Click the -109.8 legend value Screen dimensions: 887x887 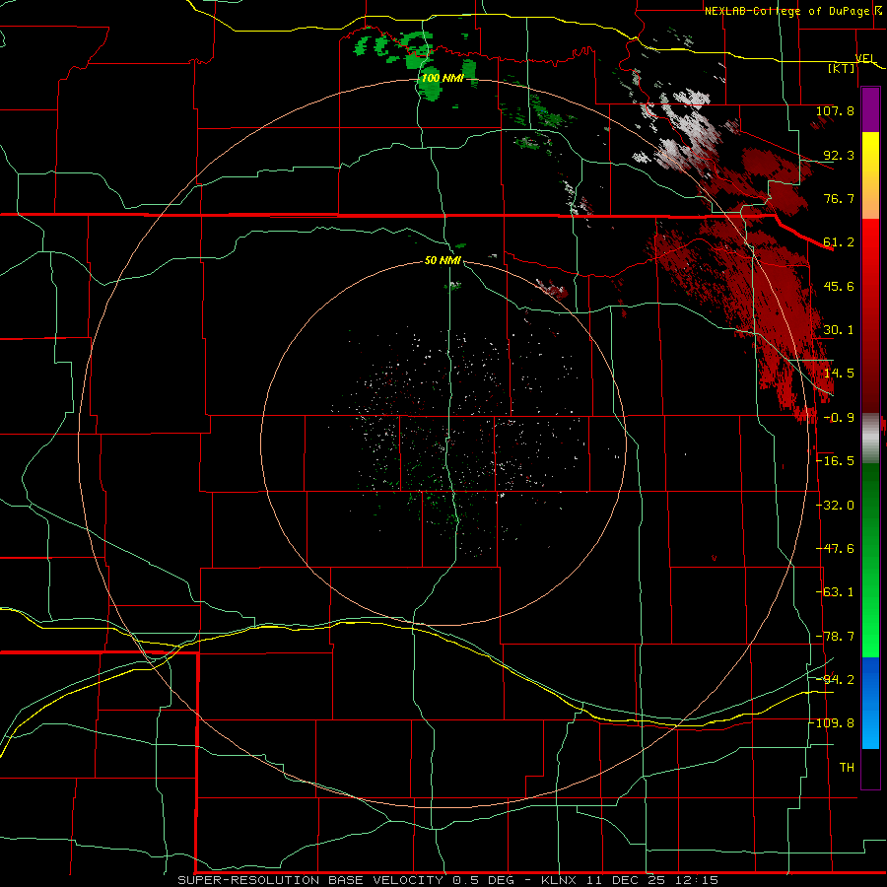[832, 723]
